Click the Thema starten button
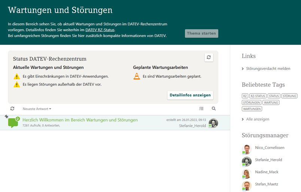 click(201, 33)
